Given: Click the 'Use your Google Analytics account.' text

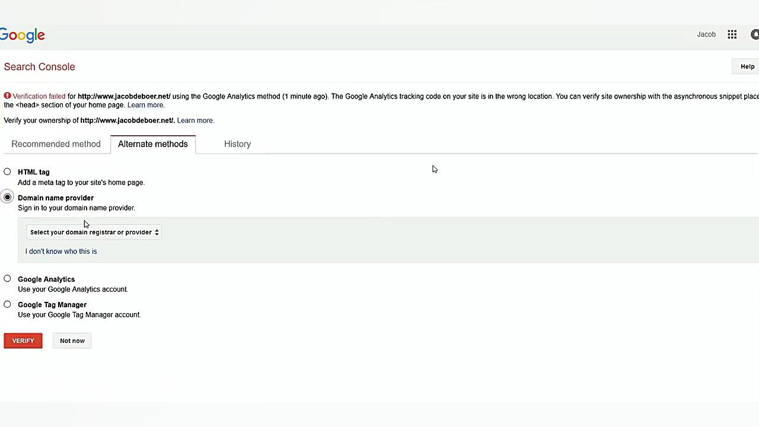Looking at the screenshot, I should coord(73,289).
